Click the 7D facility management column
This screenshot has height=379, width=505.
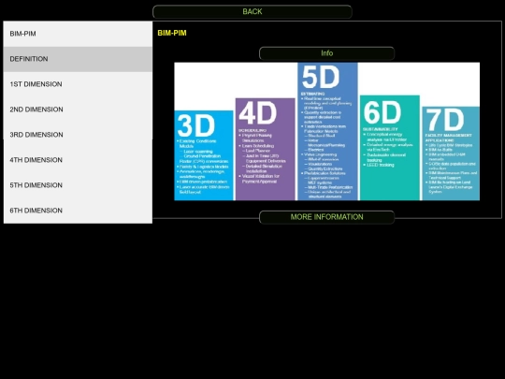(x=451, y=153)
